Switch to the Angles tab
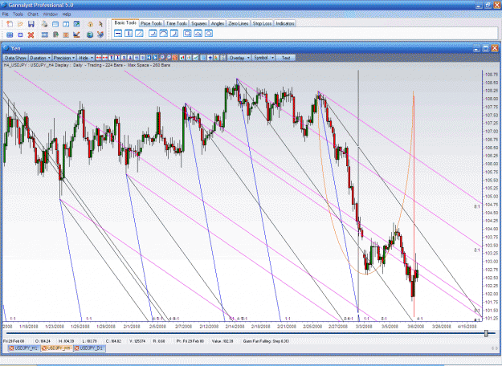This screenshot has height=366, width=502. tap(218, 23)
